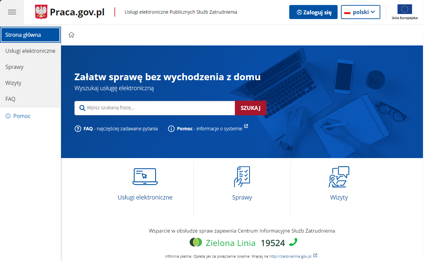Open FAQ in the sidebar menu
Screen dimensions: 424x261
tap(30, 99)
